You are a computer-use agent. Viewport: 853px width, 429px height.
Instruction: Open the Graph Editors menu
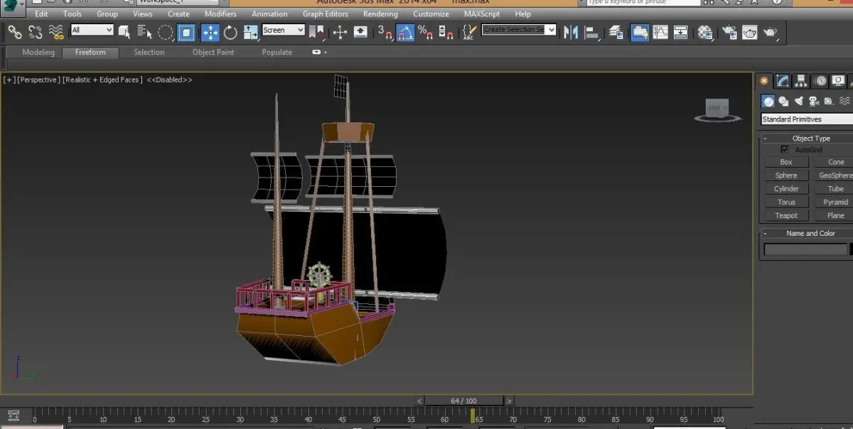(x=326, y=13)
